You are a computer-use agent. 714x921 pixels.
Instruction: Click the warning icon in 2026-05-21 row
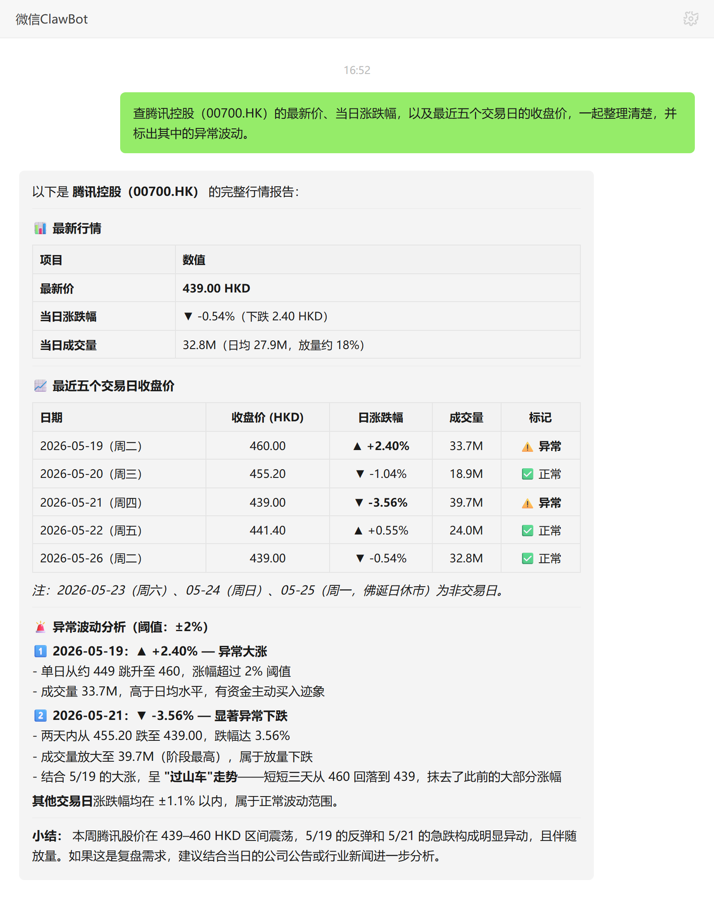(527, 503)
